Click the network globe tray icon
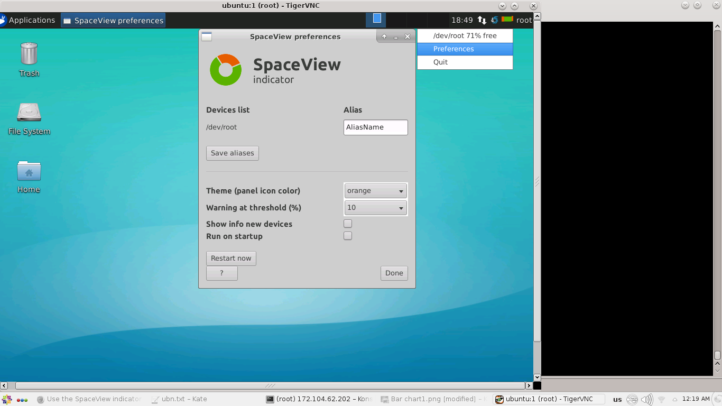 [x=632, y=400]
